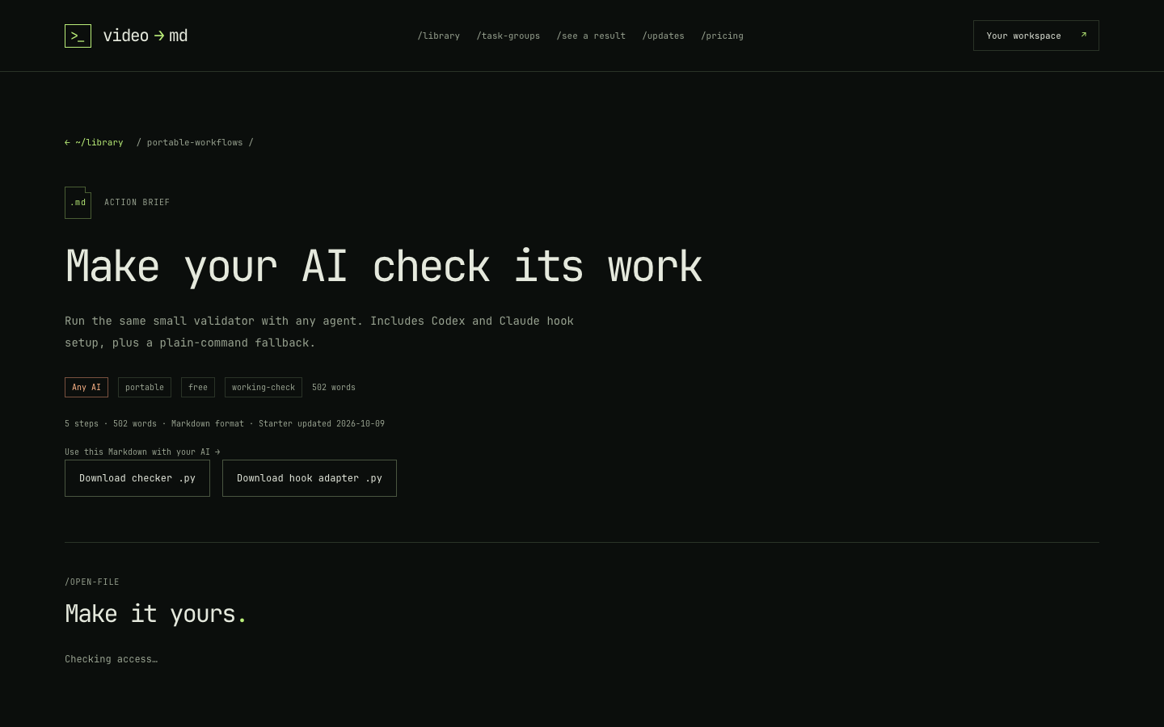Click the heading Make your AI check its work
Screen dimensions: 1164x727
pos(384,266)
